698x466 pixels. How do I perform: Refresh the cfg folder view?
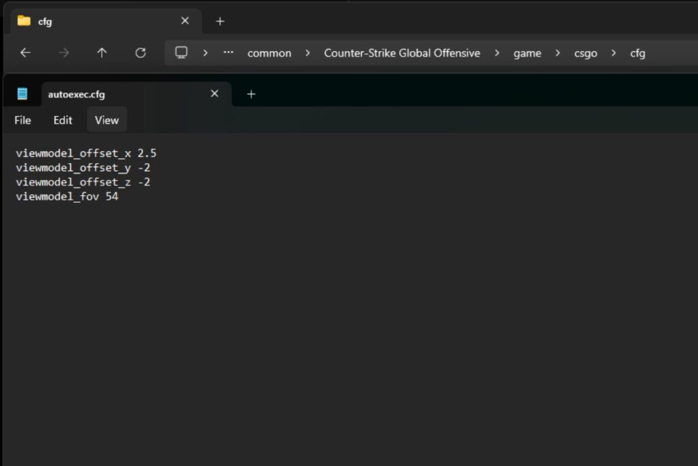click(x=140, y=53)
